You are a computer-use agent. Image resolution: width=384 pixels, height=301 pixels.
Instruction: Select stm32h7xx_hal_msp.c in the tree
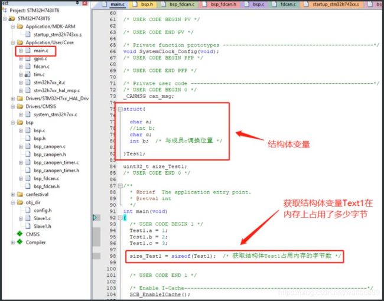(57, 90)
